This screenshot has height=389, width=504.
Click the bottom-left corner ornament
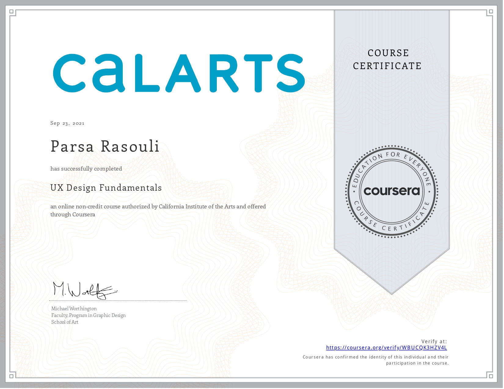coord(12,376)
